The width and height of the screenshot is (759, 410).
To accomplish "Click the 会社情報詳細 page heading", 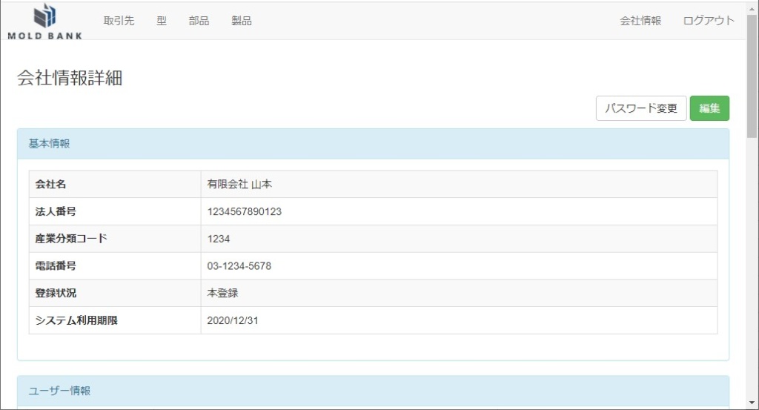I will click(x=70, y=79).
